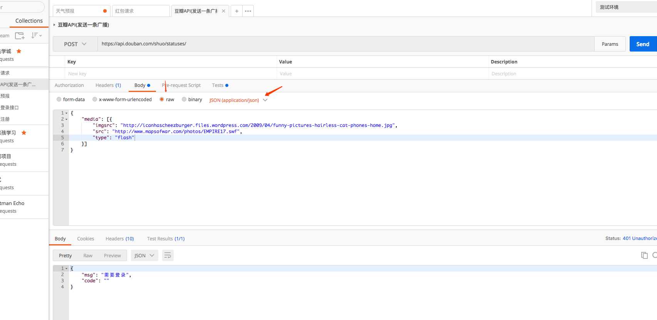Open the 注册 request in sidebar
This screenshot has height=320, width=657.
click(24, 119)
